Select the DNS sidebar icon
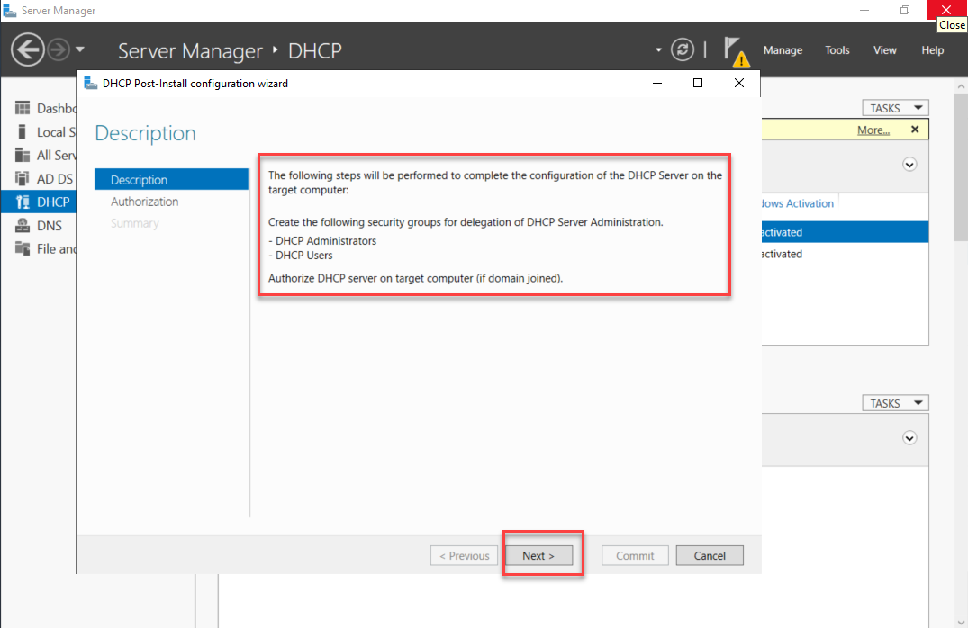This screenshot has width=968, height=628. tap(23, 225)
